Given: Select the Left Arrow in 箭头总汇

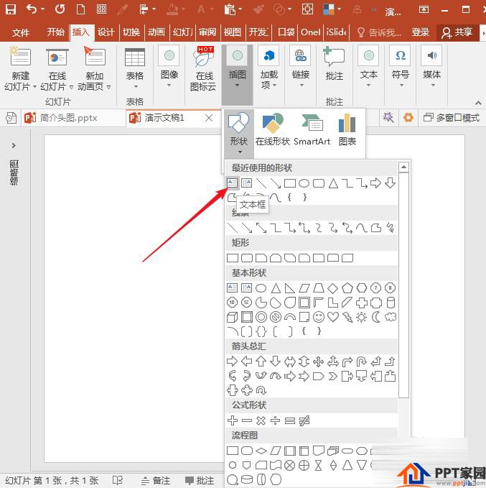Looking at the screenshot, I should click(247, 362).
